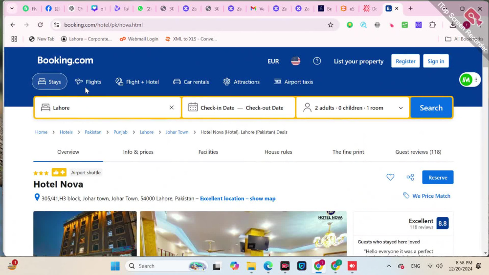489x275 pixels.
Task: Go to Johar Town breadcrumb link
Action: tap(177, 132)
